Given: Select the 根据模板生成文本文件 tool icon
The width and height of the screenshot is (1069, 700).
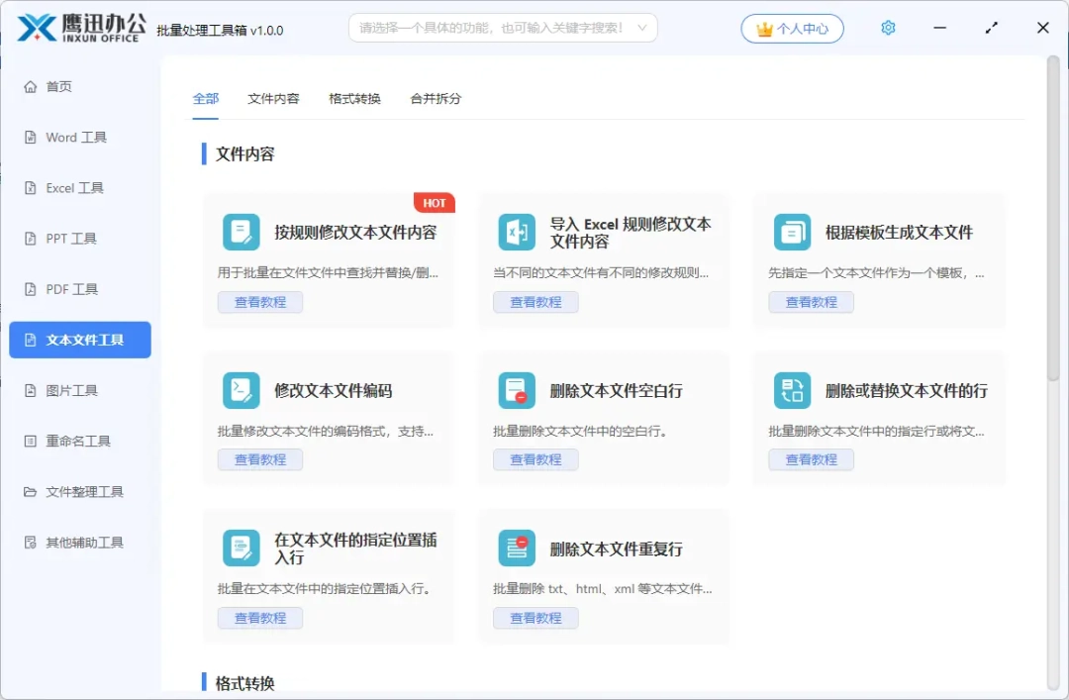Looking at the screenshot, I should coord(792,232).
